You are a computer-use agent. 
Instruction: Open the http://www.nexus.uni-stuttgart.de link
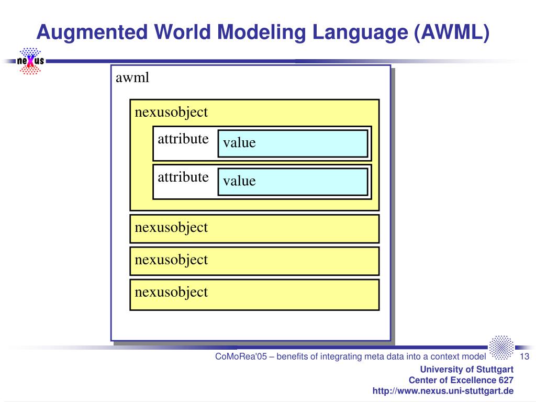click(x=443, y=390)
